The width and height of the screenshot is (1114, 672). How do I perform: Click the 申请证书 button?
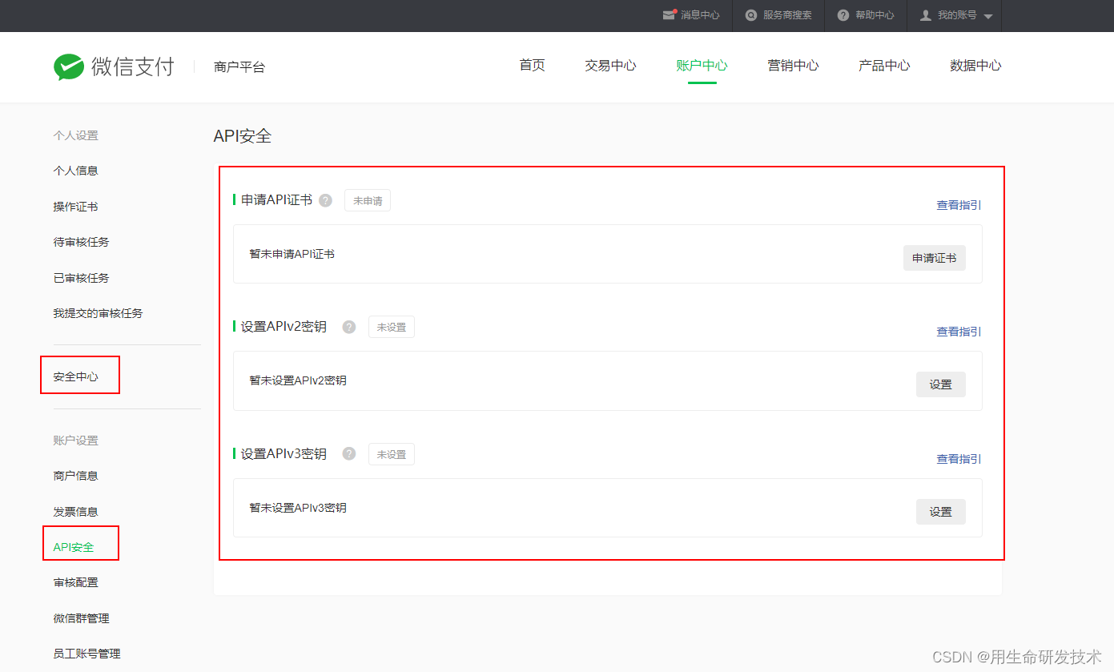pyautogui.click(x=935, y=258)
